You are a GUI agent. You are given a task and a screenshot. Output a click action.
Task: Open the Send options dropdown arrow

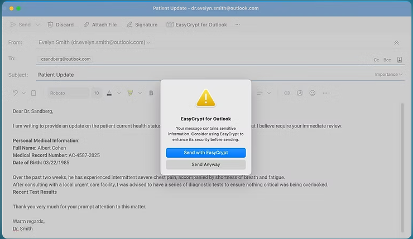[37, 25]
